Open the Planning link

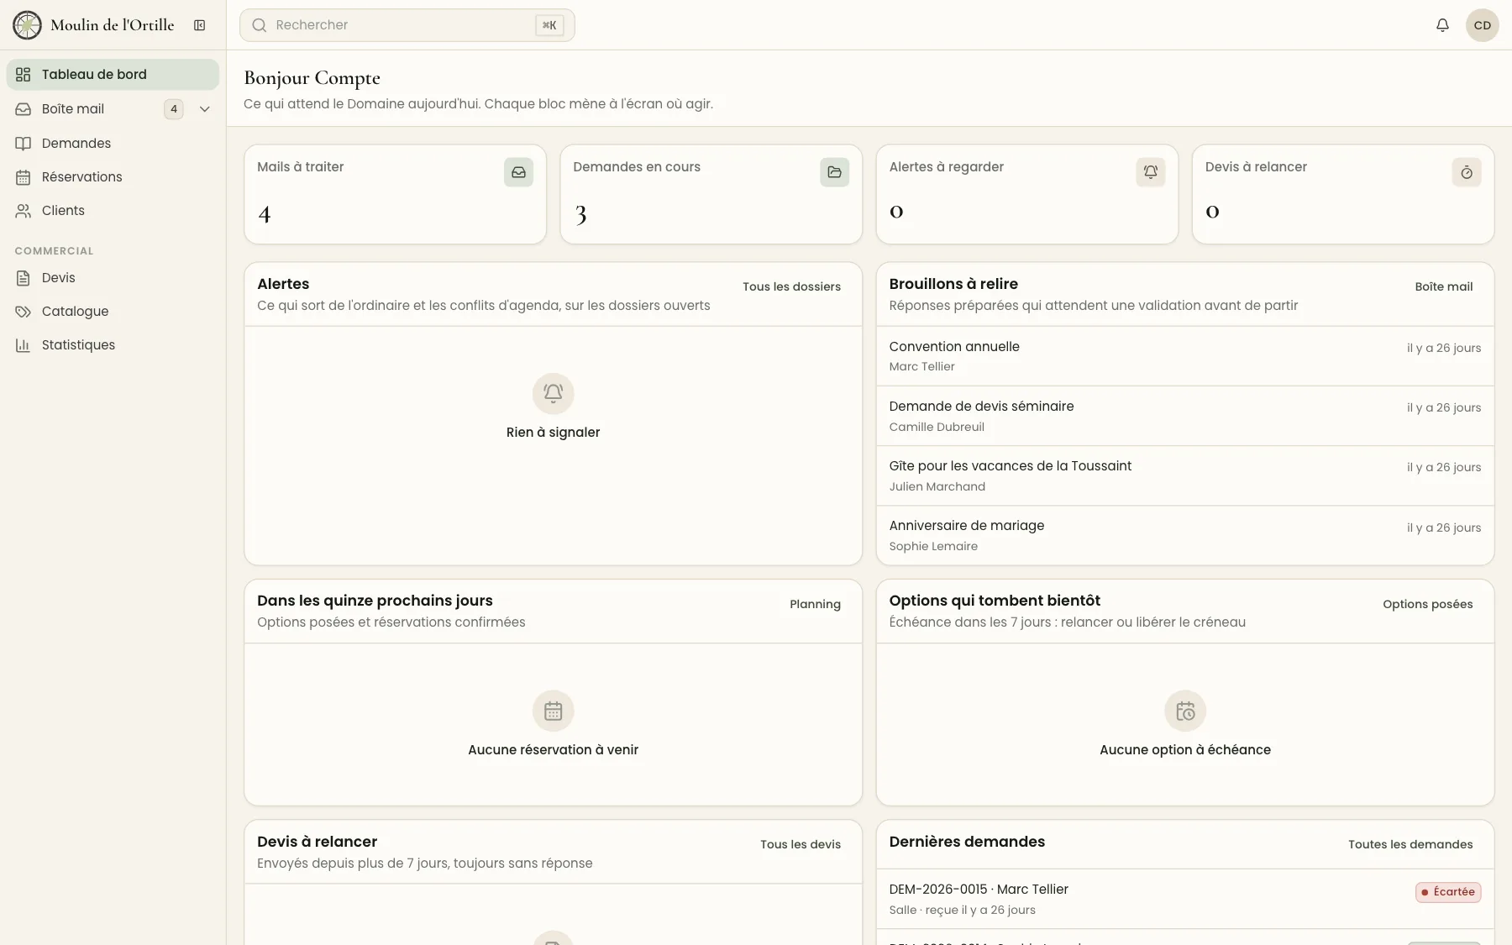click(x=815, y=604)
